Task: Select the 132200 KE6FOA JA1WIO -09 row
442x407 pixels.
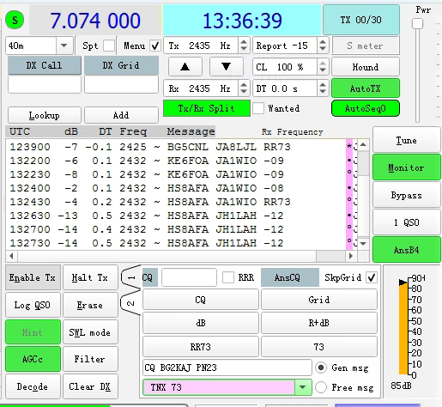Action: click(176, 161)
